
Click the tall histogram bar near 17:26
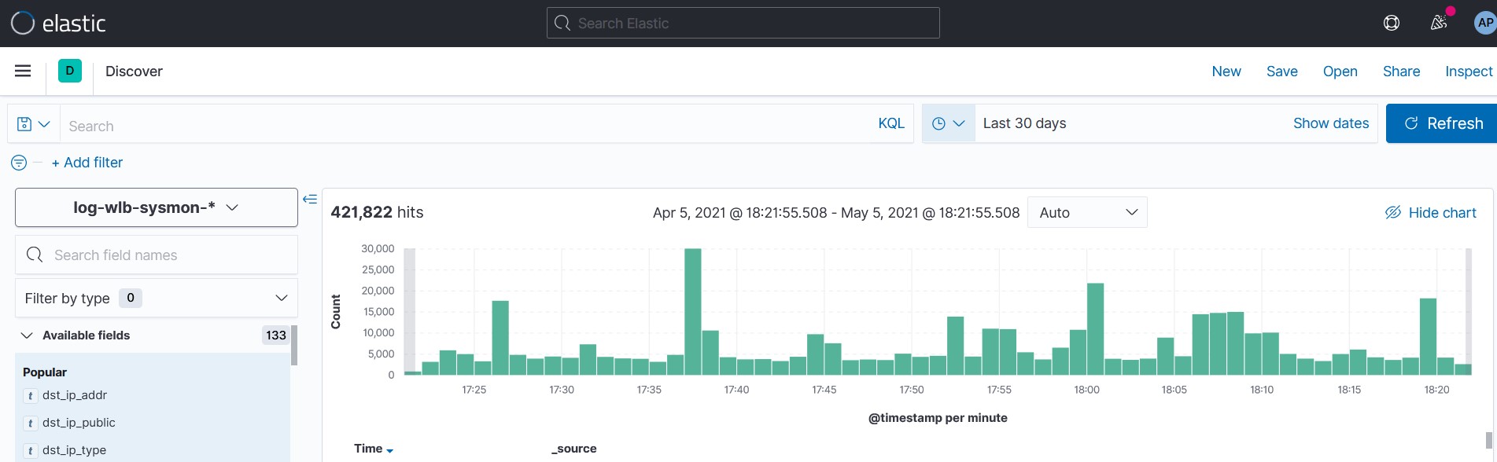pyautogui.click(x=500, y=338)
